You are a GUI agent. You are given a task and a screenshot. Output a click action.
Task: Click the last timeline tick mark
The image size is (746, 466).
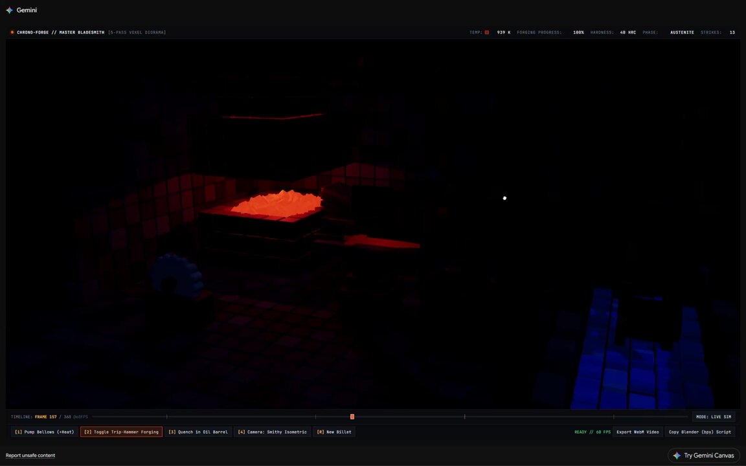click(613, 417)
